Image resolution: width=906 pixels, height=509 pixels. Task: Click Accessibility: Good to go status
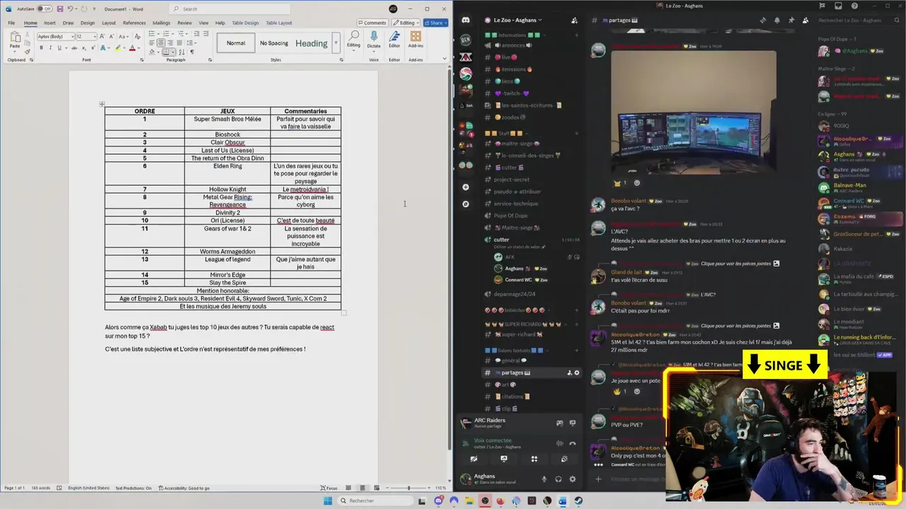coord(184,488)
